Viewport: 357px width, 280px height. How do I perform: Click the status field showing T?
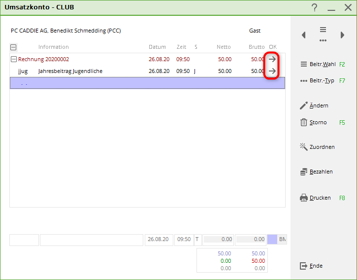click(x=197, y=240)
